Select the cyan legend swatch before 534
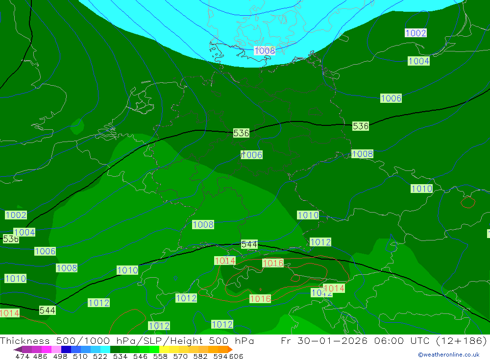This screenshot has height=359, width=490. [105, 349]
